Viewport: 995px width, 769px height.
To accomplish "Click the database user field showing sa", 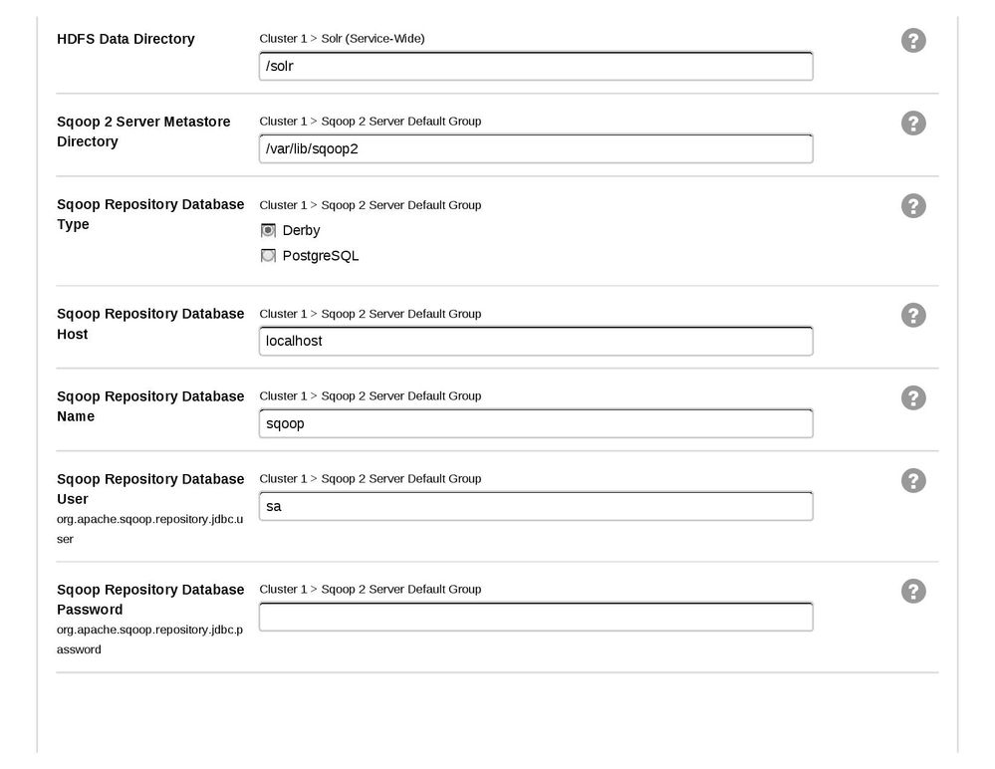I will click(536, 505).
